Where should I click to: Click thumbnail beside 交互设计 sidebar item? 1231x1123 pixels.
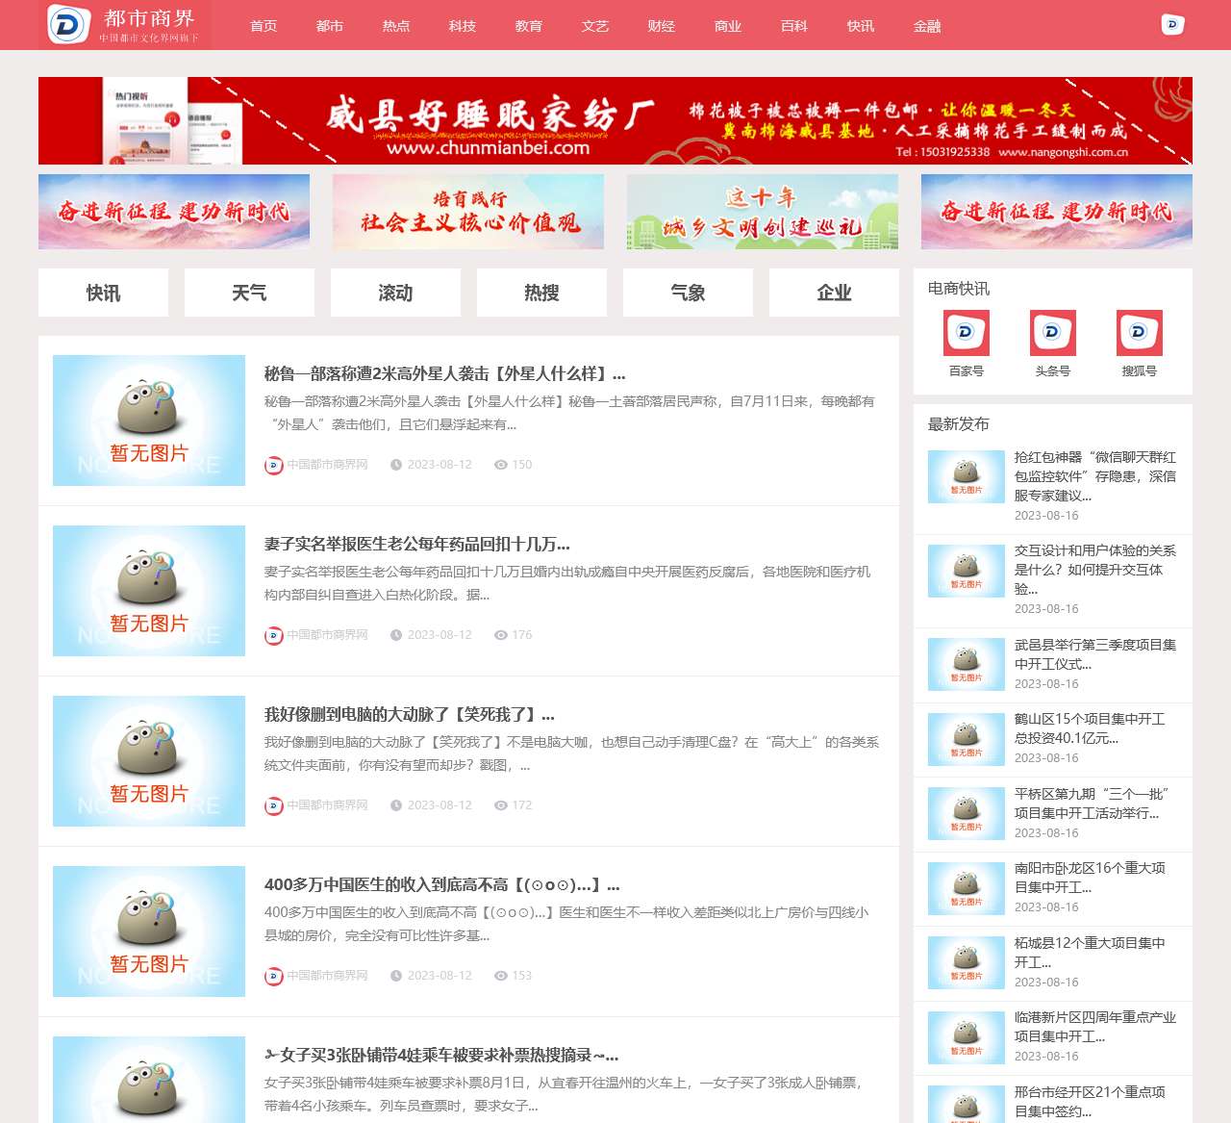pyautogui.click(x=967, y=571)
